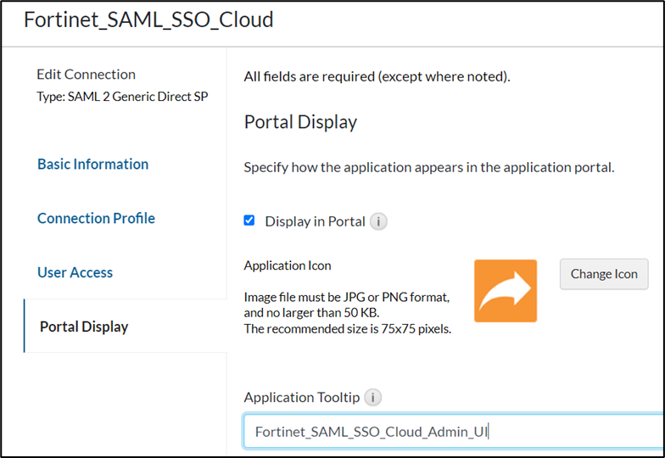Click the Edit Connection label
Image resolution: width=665 pixels, height=458 pixels.
(86, 75)
